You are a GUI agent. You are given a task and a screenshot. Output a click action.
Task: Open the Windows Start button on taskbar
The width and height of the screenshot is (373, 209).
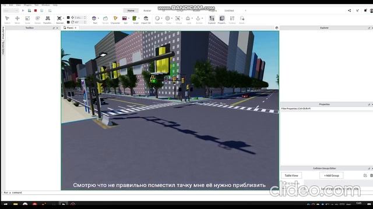[5, 204]
